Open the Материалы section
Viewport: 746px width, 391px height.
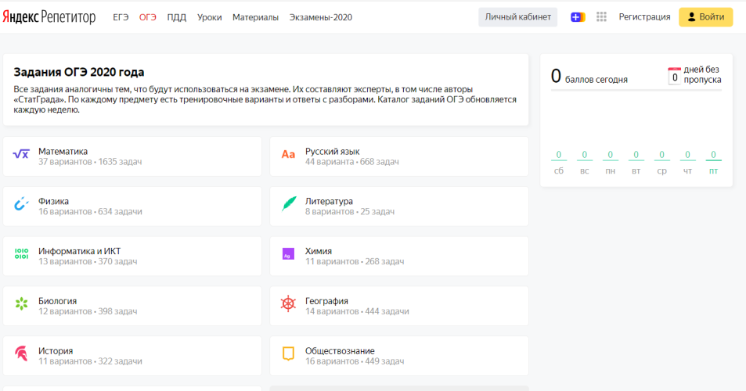tap(255, 17)
